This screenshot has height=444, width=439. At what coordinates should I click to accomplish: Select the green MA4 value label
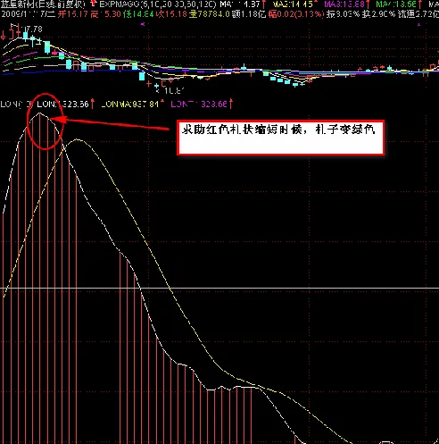396,4
